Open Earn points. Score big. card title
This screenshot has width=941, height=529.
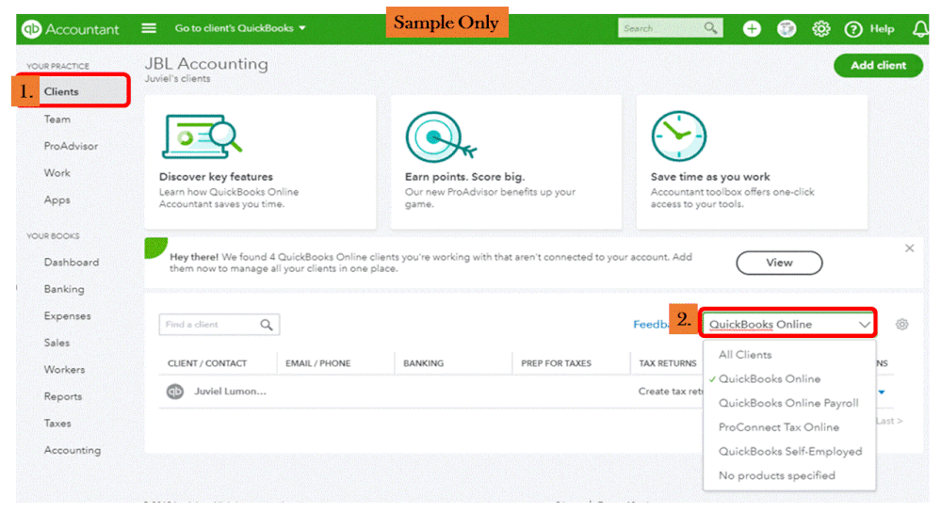coord(464,177)
